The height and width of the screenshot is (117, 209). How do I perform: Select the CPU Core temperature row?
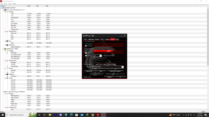[x=104, y=33]
